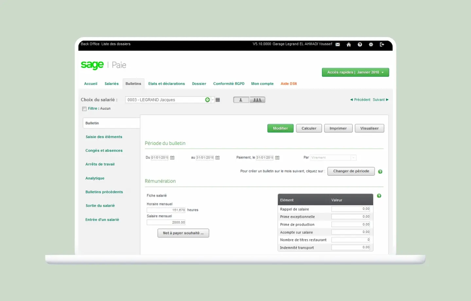Open Congés et absences side menu

(104, 151)
